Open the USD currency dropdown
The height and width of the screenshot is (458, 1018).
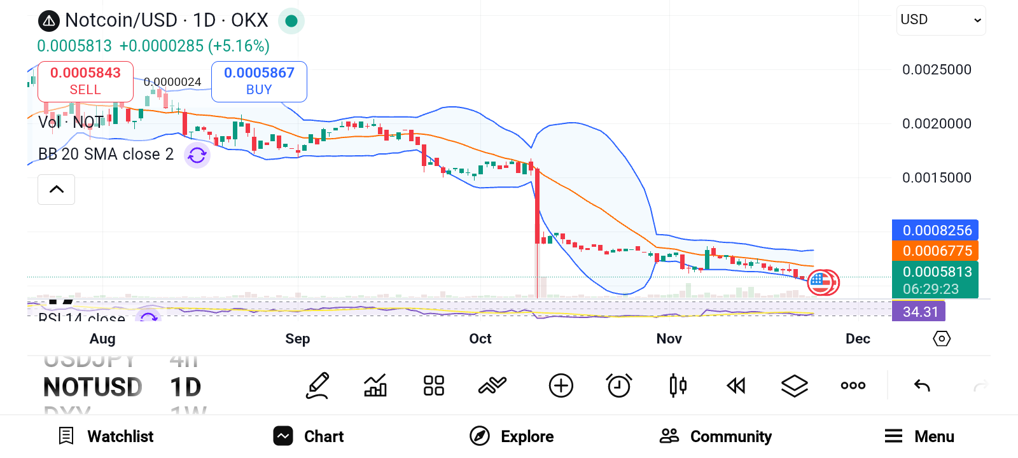941,20
